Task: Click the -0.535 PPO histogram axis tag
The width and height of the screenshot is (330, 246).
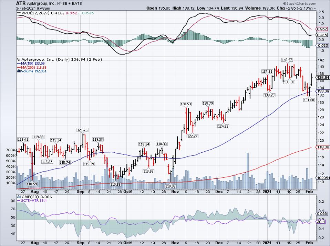Action: (322, 46)
